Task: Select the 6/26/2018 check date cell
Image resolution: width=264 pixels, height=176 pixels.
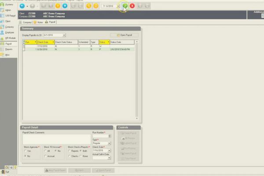Action: [x=46, y=49]
